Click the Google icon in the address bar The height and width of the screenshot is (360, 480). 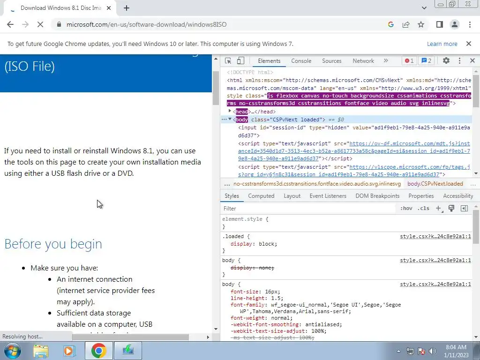pos(390,24)
